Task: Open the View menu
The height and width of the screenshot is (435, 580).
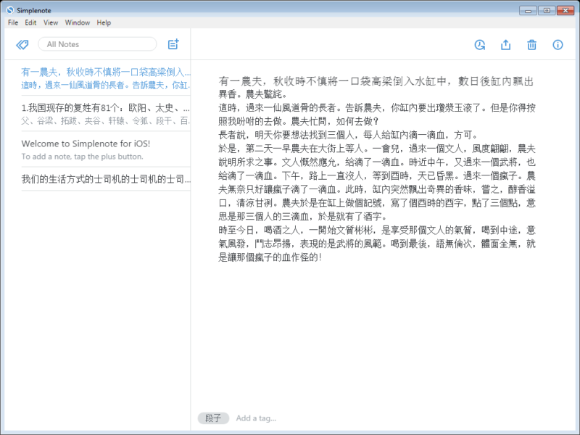Action: 51,23
